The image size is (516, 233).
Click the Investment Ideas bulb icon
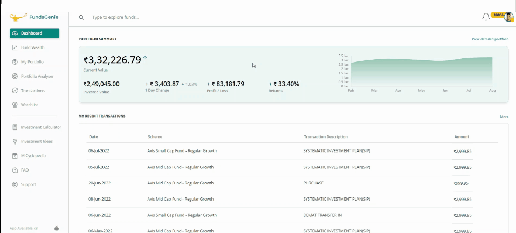(x=15, y=141)
